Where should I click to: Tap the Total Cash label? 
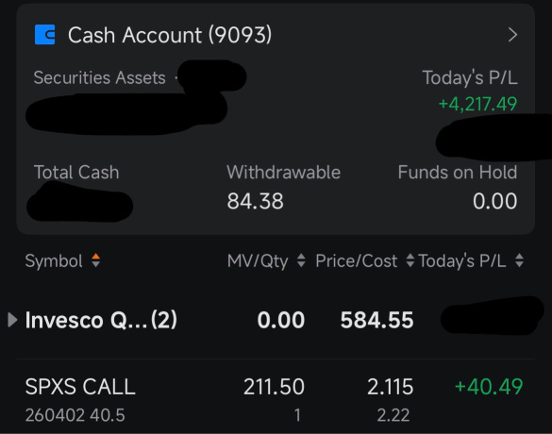click(76, 172)
